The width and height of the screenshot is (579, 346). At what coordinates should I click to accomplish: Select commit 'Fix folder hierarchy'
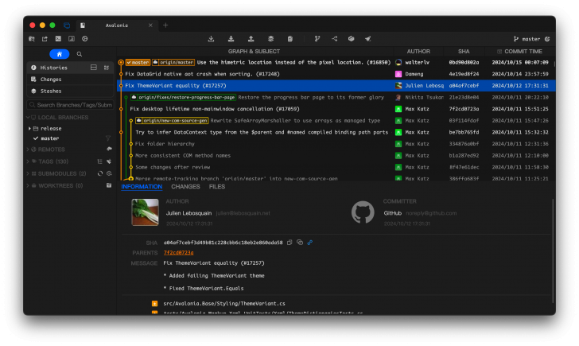pos(336,144)
